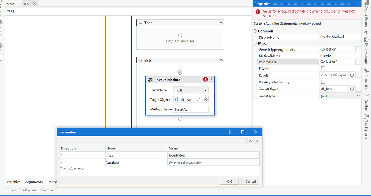Select the DataRow type cell
Screen dimensions: 371x196
tap(136, 163)
